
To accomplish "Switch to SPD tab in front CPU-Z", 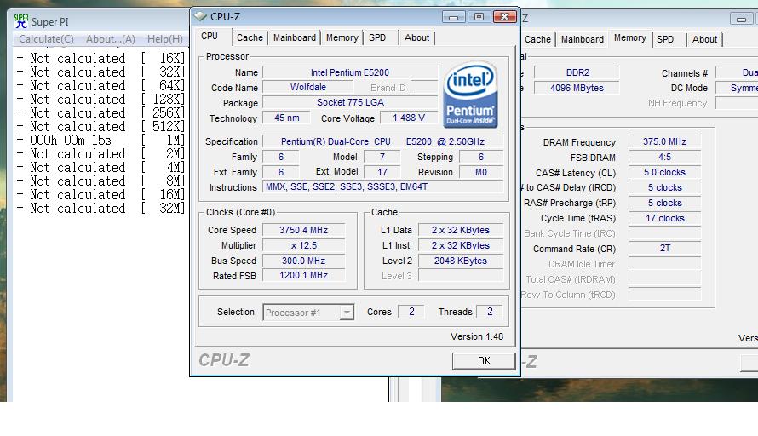I will point(377,37).
